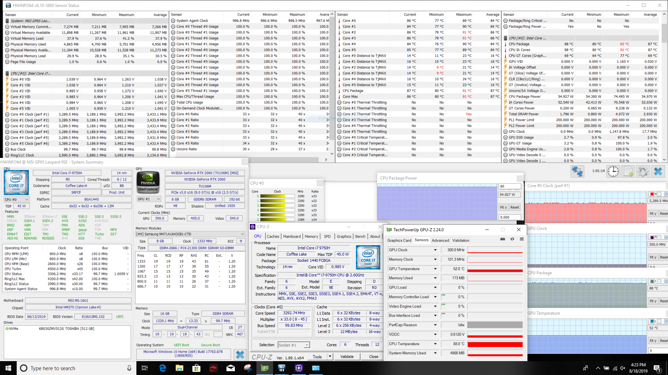Click GPU-Z refresh icon
Image resolution: width=668 pixels, height=375 pixels.
(x=512, y=239)
